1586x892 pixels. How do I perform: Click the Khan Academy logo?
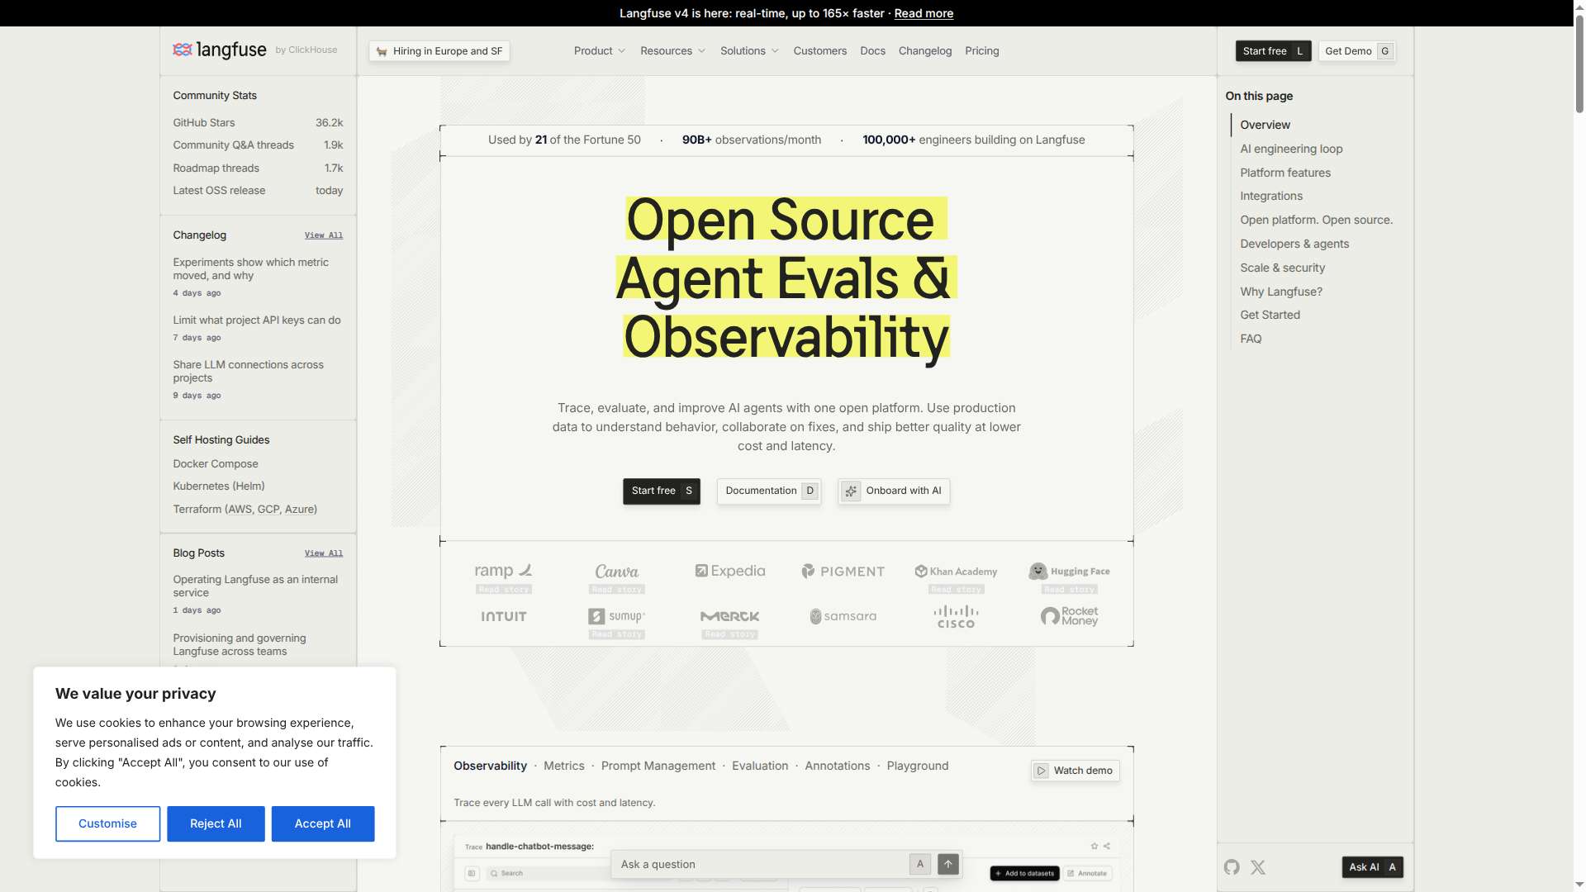[x=956, y=572]
